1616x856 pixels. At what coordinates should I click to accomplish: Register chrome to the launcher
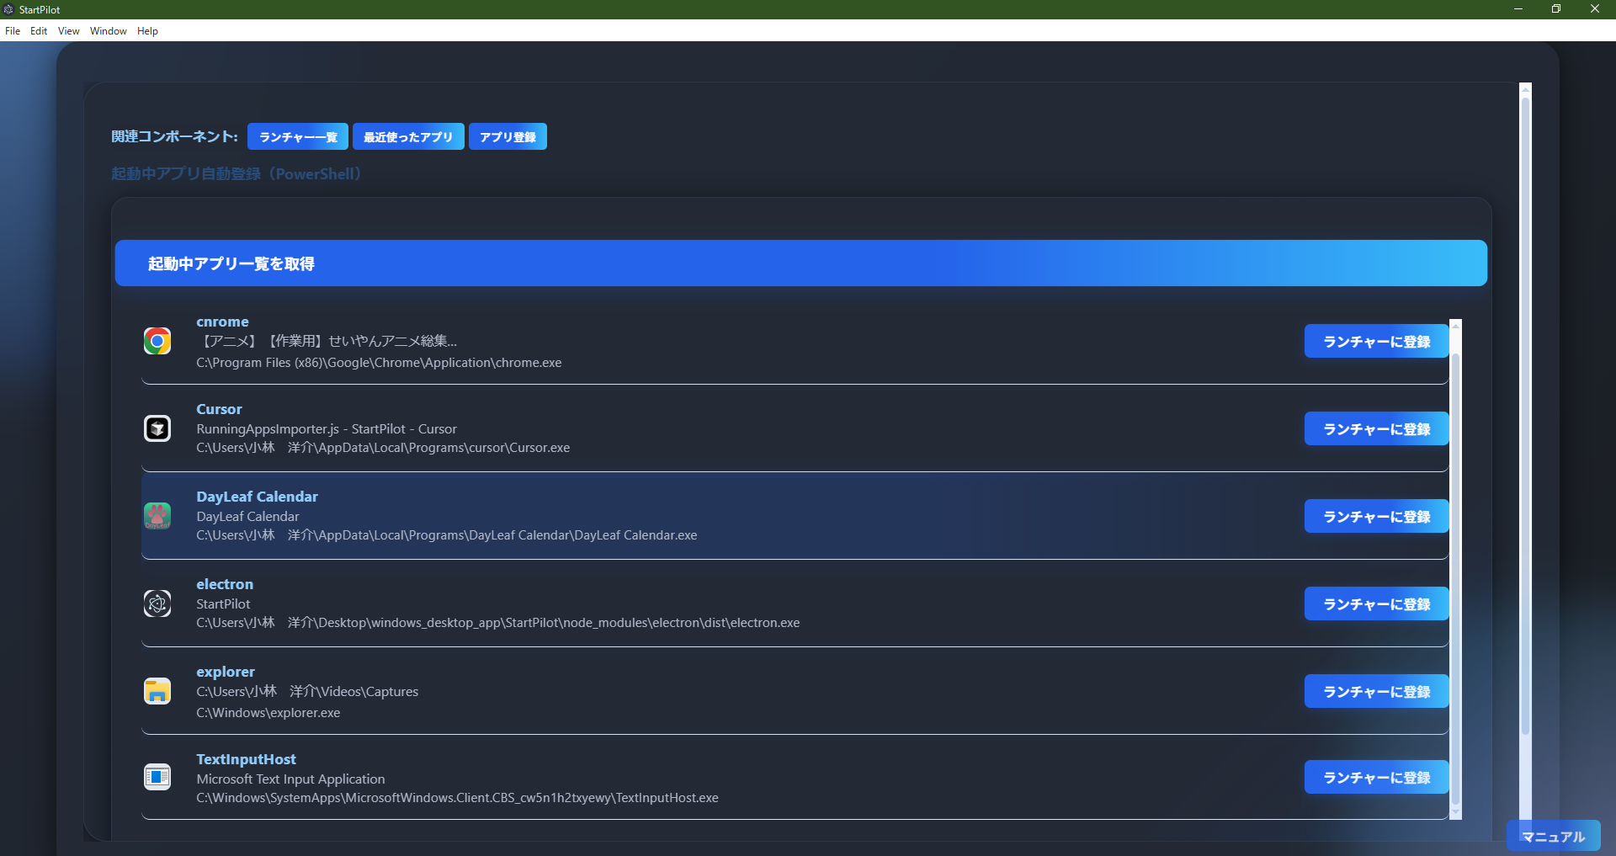pos(1375,341)
